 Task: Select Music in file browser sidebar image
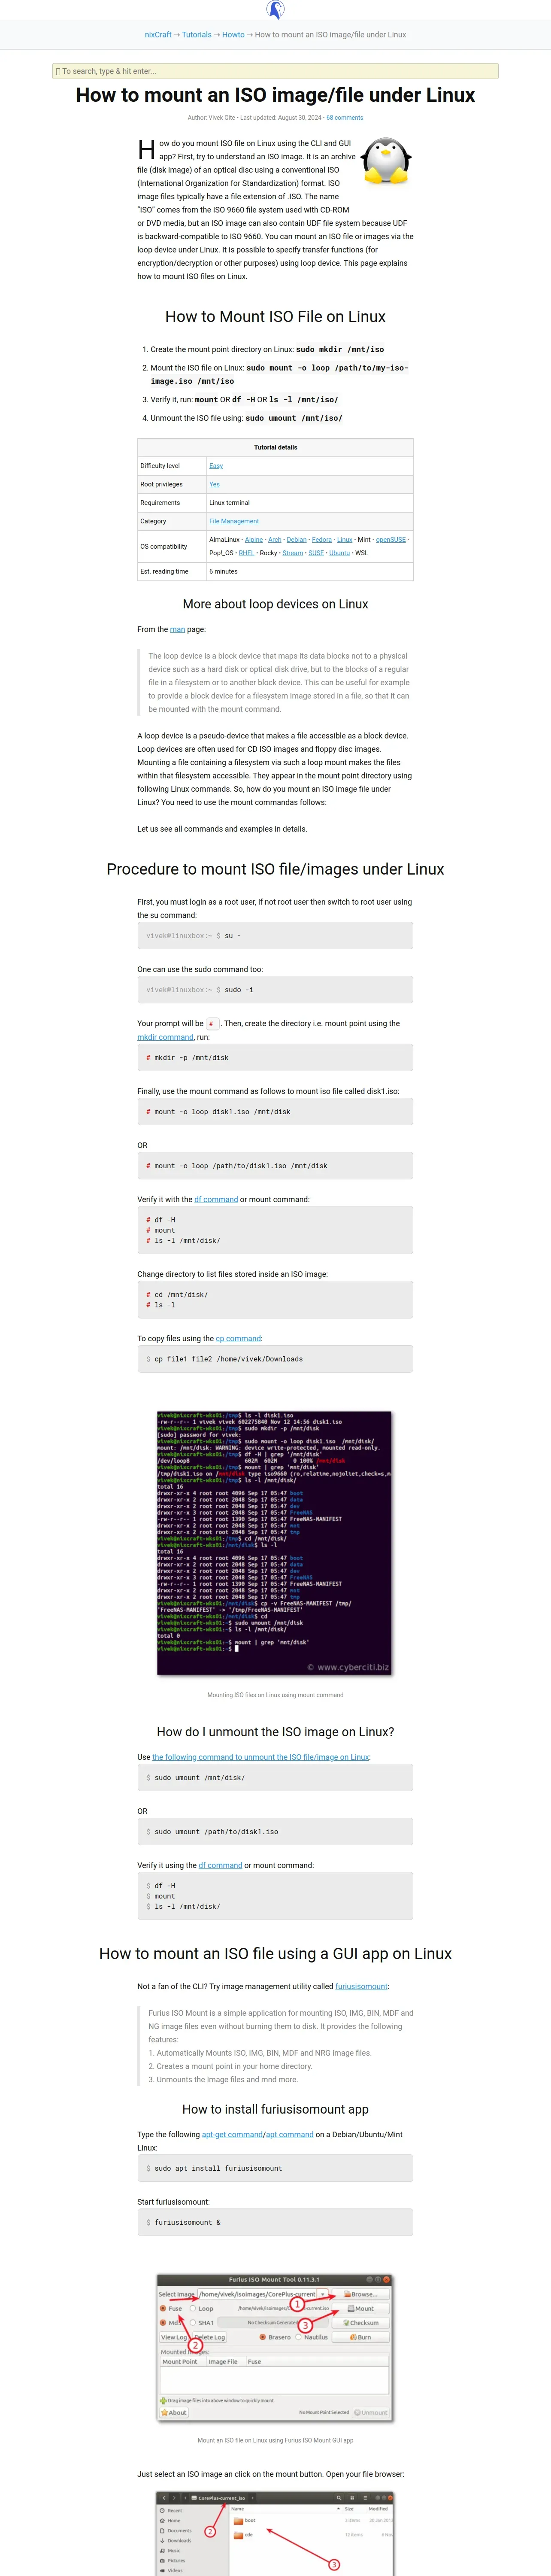point(171,2551)
